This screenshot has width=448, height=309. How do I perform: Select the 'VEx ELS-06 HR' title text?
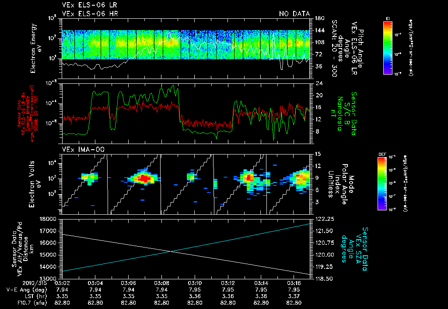90,14
